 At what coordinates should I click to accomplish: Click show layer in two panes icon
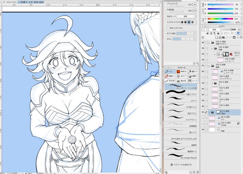click(203, 37)
